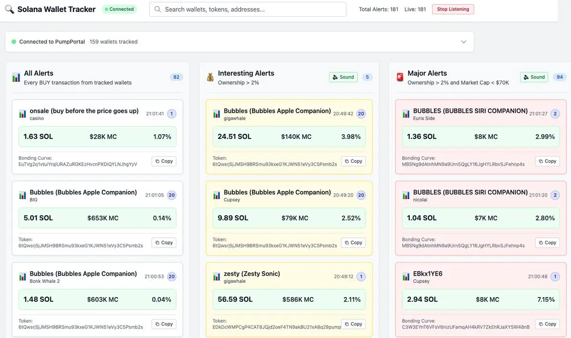The height and width of the screenshot is (338, 571).
Task: Click the zesty (Zesty Sonic) title
Action: click(252, 274)
